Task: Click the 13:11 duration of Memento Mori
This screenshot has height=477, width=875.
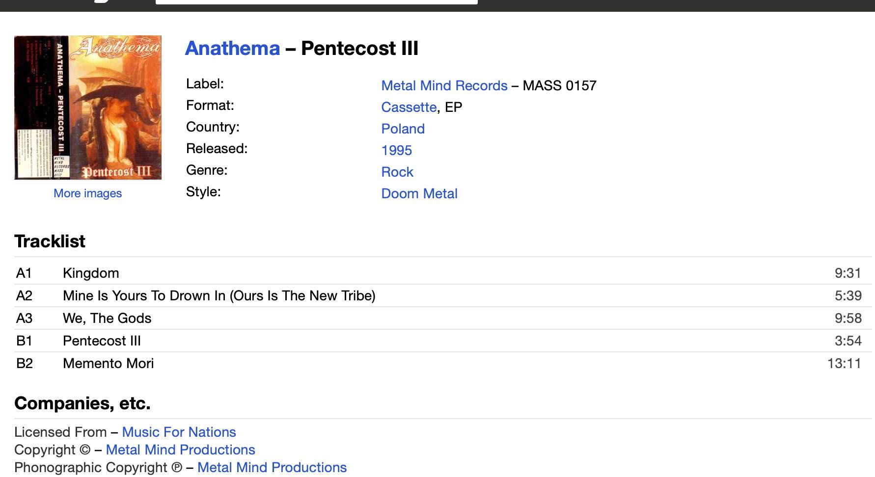Action: (x=845, y=363)
